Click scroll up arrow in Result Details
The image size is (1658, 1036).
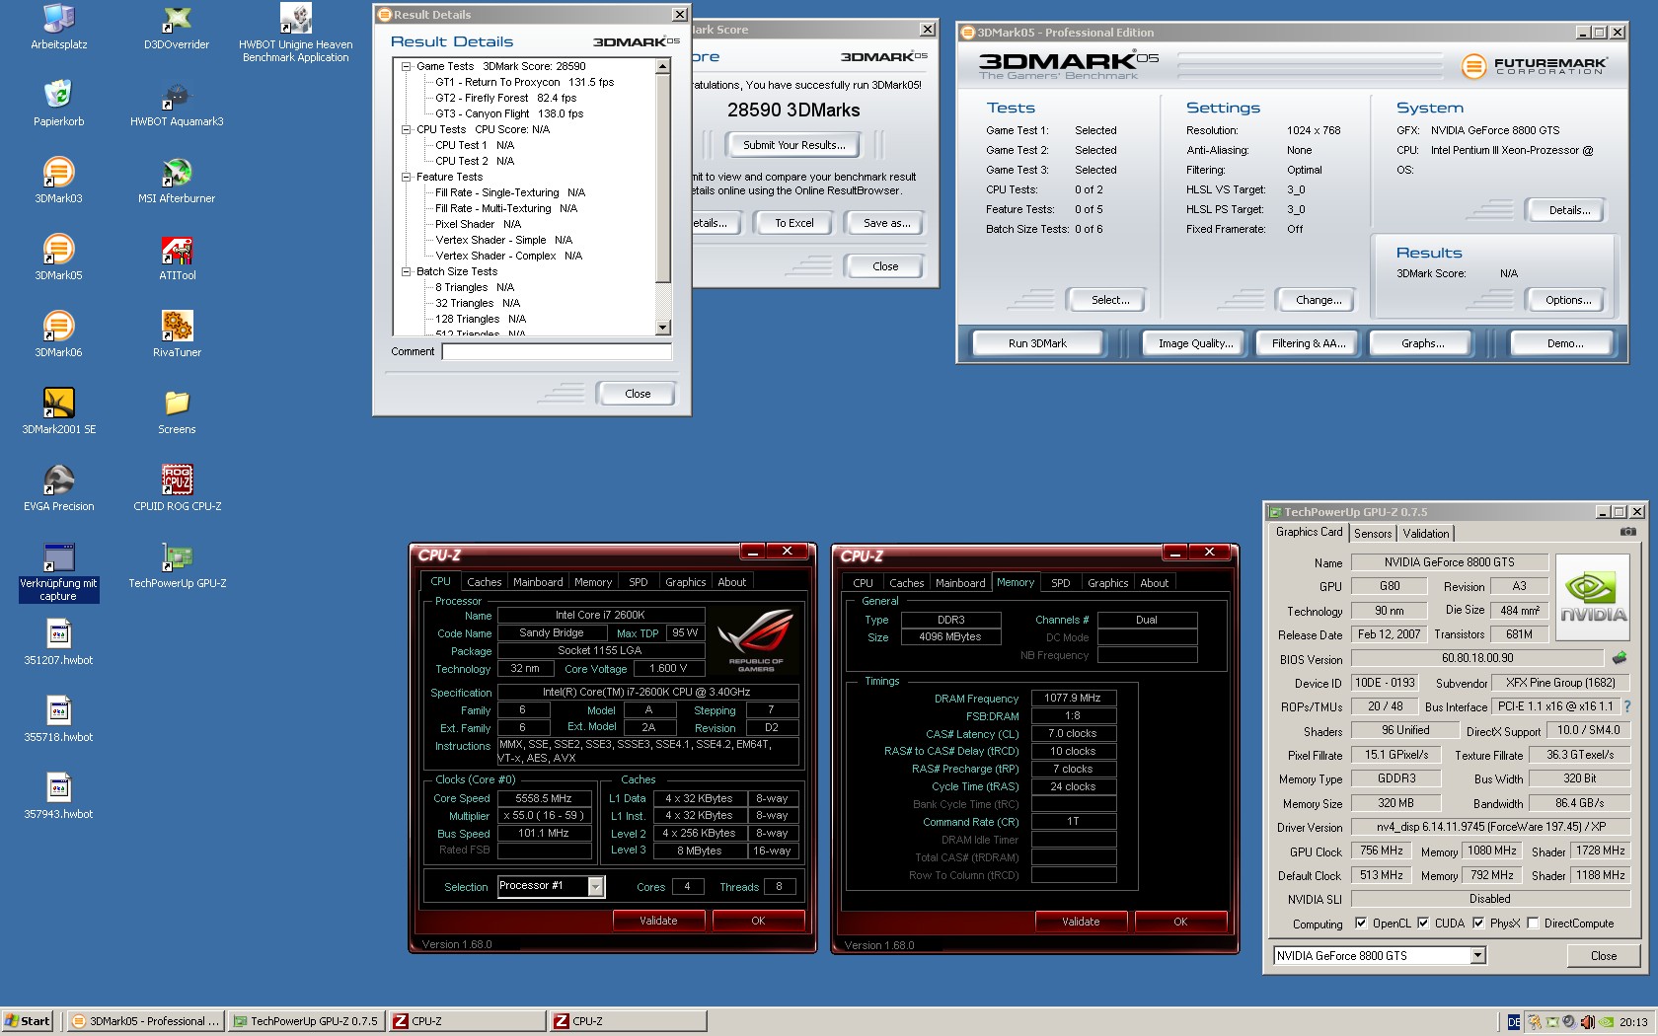(663, 66)
